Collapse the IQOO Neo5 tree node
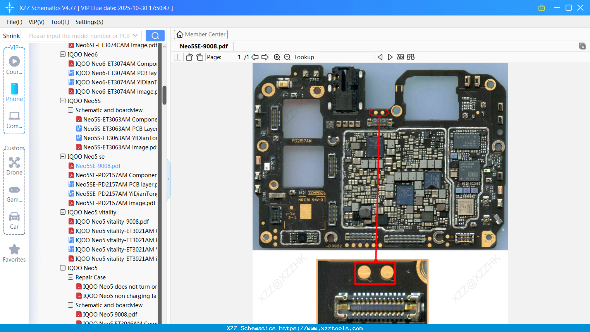Screen dimensions: 590x332 click(x=63, y=268)
